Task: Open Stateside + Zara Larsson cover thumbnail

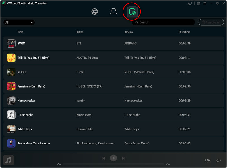Action: (11, 143)
